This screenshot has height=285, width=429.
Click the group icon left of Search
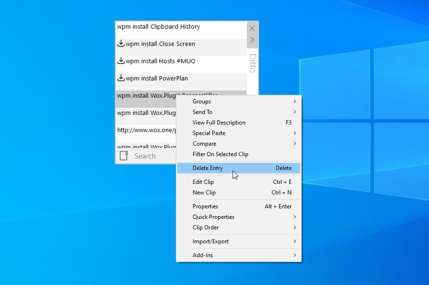pyautogui.click(x=123, y=156)
